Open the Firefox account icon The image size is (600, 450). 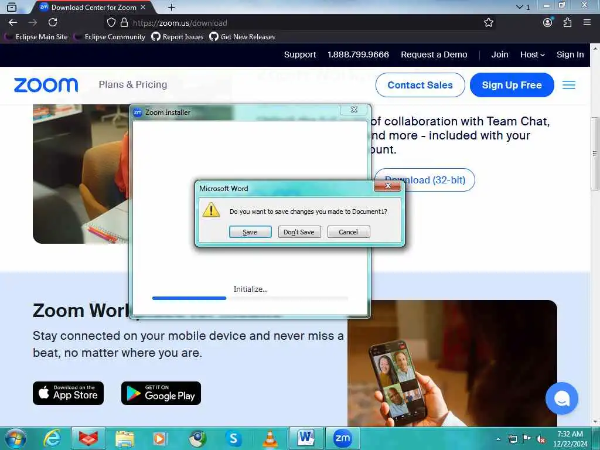point(548,23)
